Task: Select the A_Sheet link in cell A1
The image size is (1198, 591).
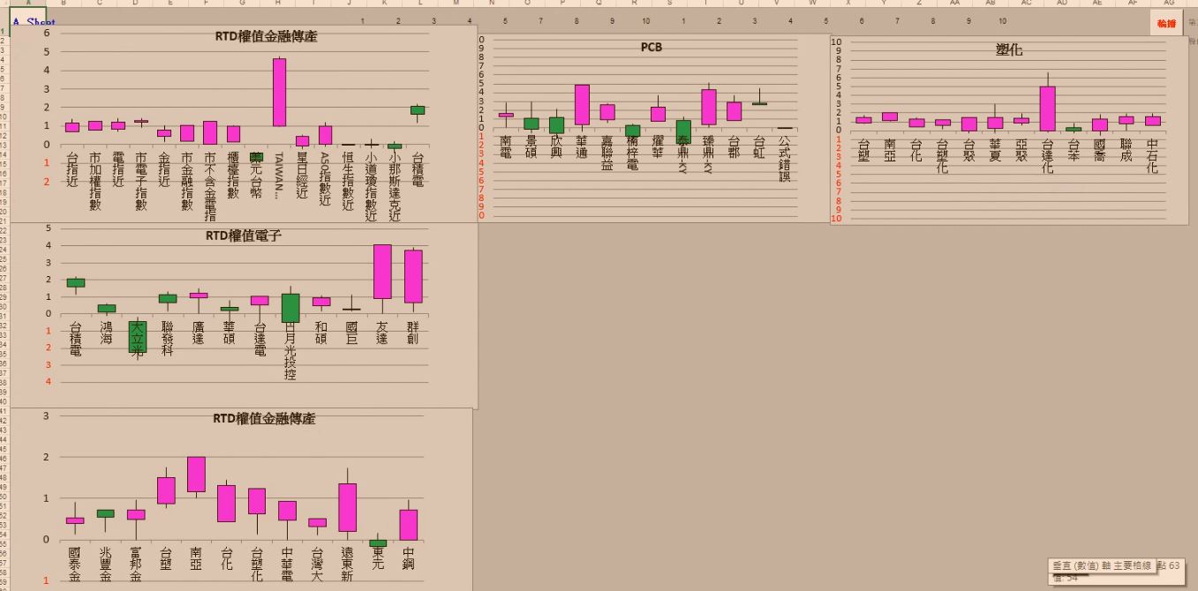Action: pyautogui.click(x=34, y=22)
